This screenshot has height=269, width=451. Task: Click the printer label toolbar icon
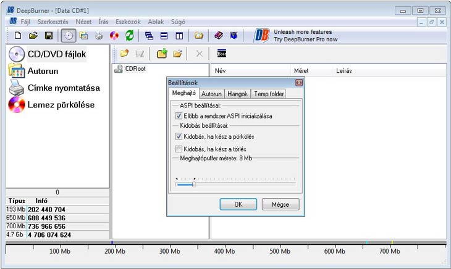pyautogui.click(x=99, y=36)
